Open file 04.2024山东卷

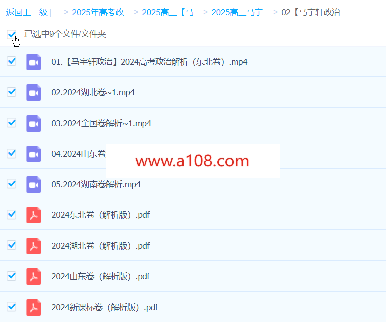[x=78, y=154]
